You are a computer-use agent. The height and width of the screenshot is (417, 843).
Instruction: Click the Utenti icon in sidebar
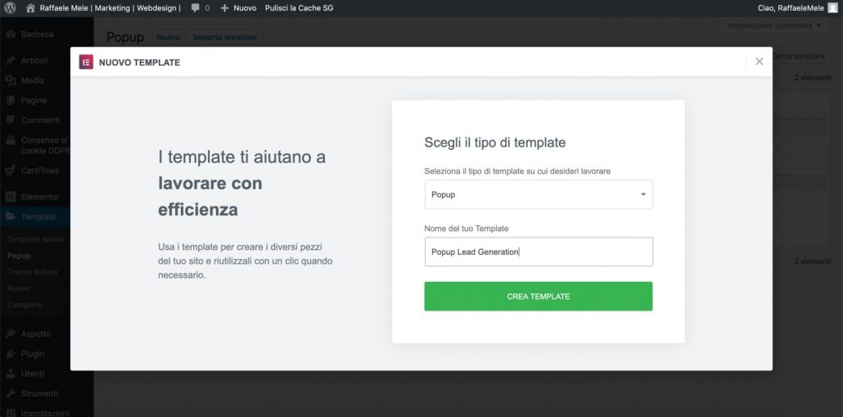[10, 374]
